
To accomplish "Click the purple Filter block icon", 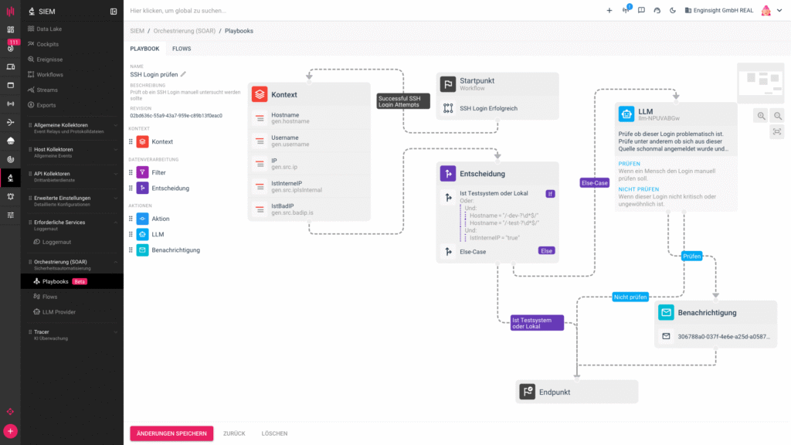I will pos(142,172).
